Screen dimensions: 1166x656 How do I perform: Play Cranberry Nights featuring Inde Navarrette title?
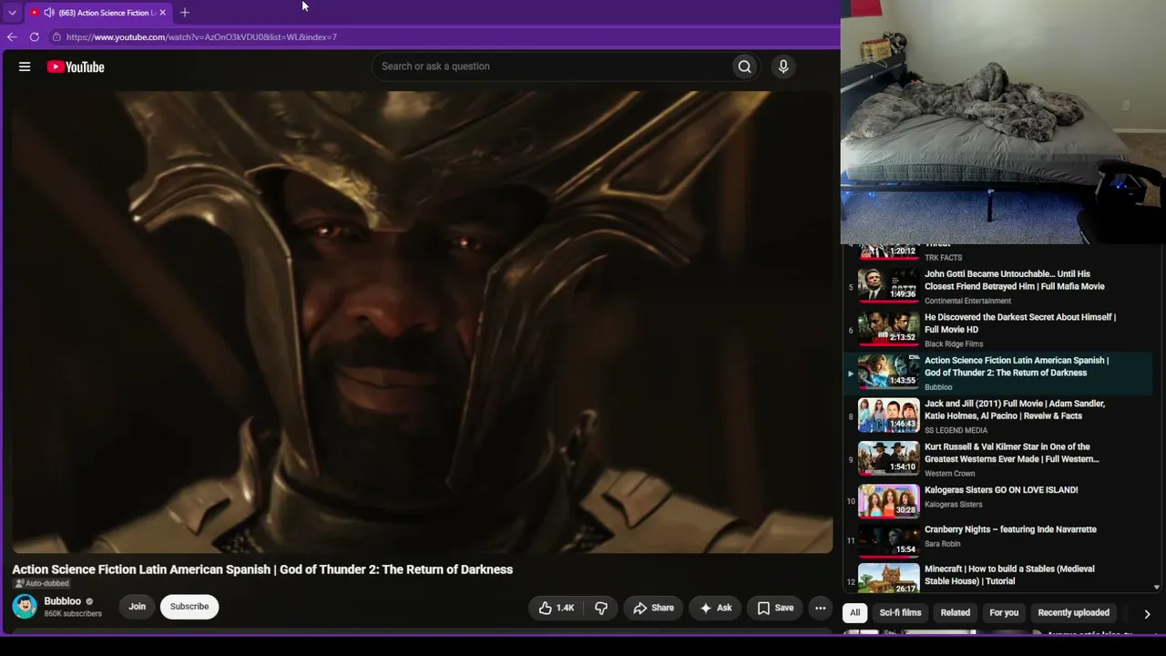tap(1010, 529)
